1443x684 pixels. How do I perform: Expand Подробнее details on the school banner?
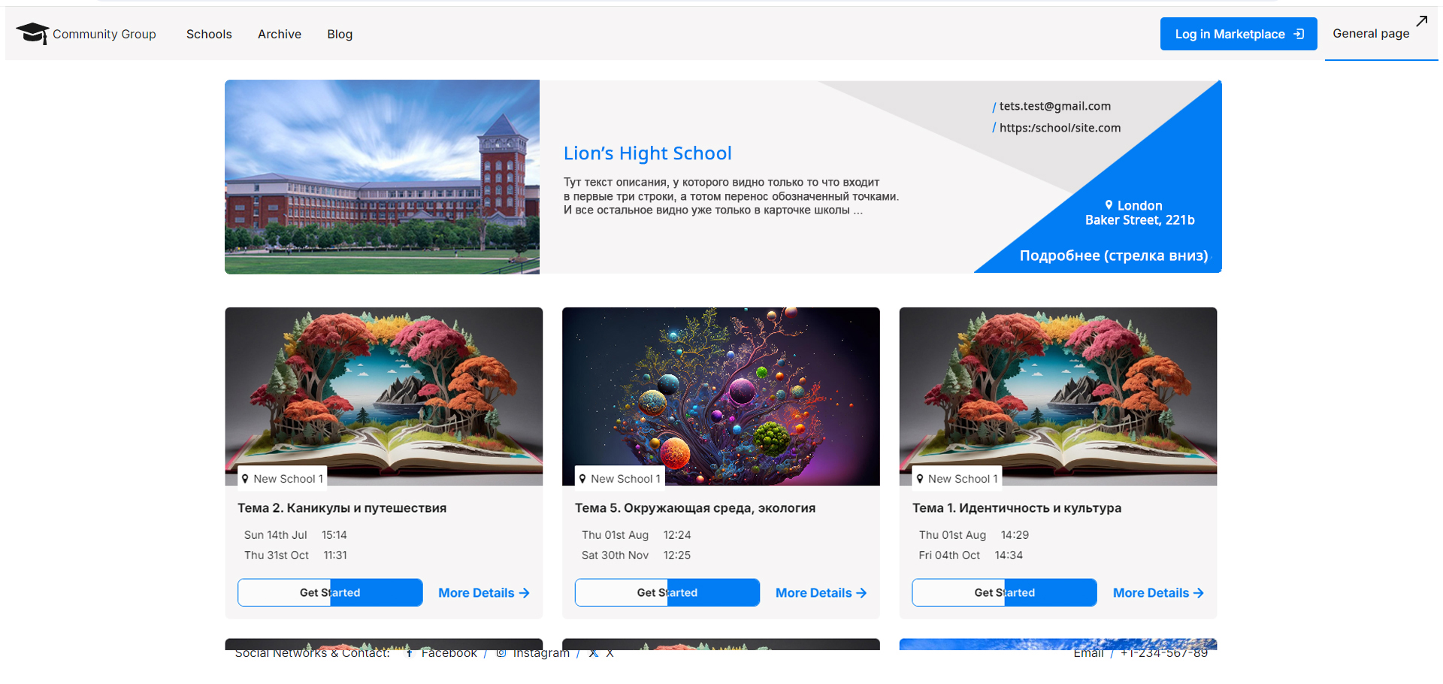pyautogui.click(x=1113, y=256)
